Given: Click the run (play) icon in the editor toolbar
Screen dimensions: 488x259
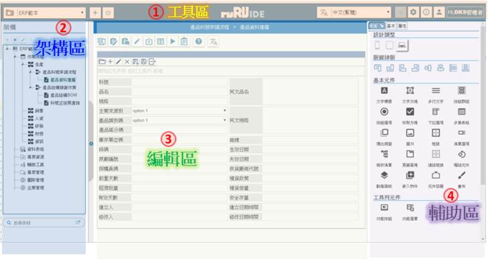Looking at the screenshot, I should (173, 41).
